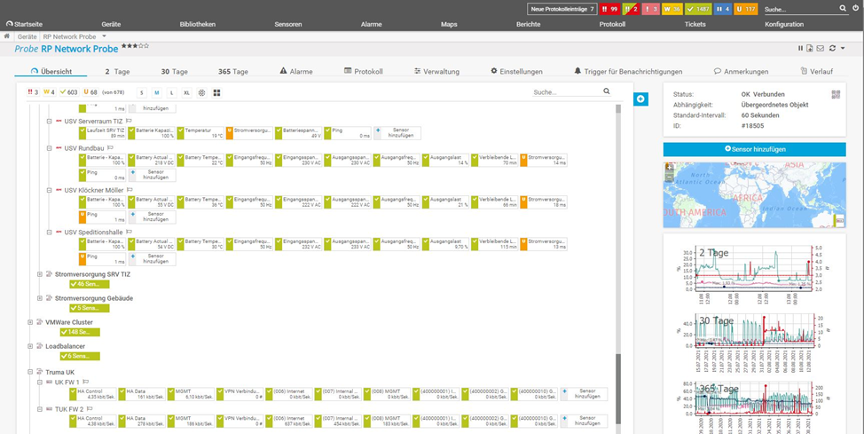Switch to grid tile view icon

click(x=216, y=92)
